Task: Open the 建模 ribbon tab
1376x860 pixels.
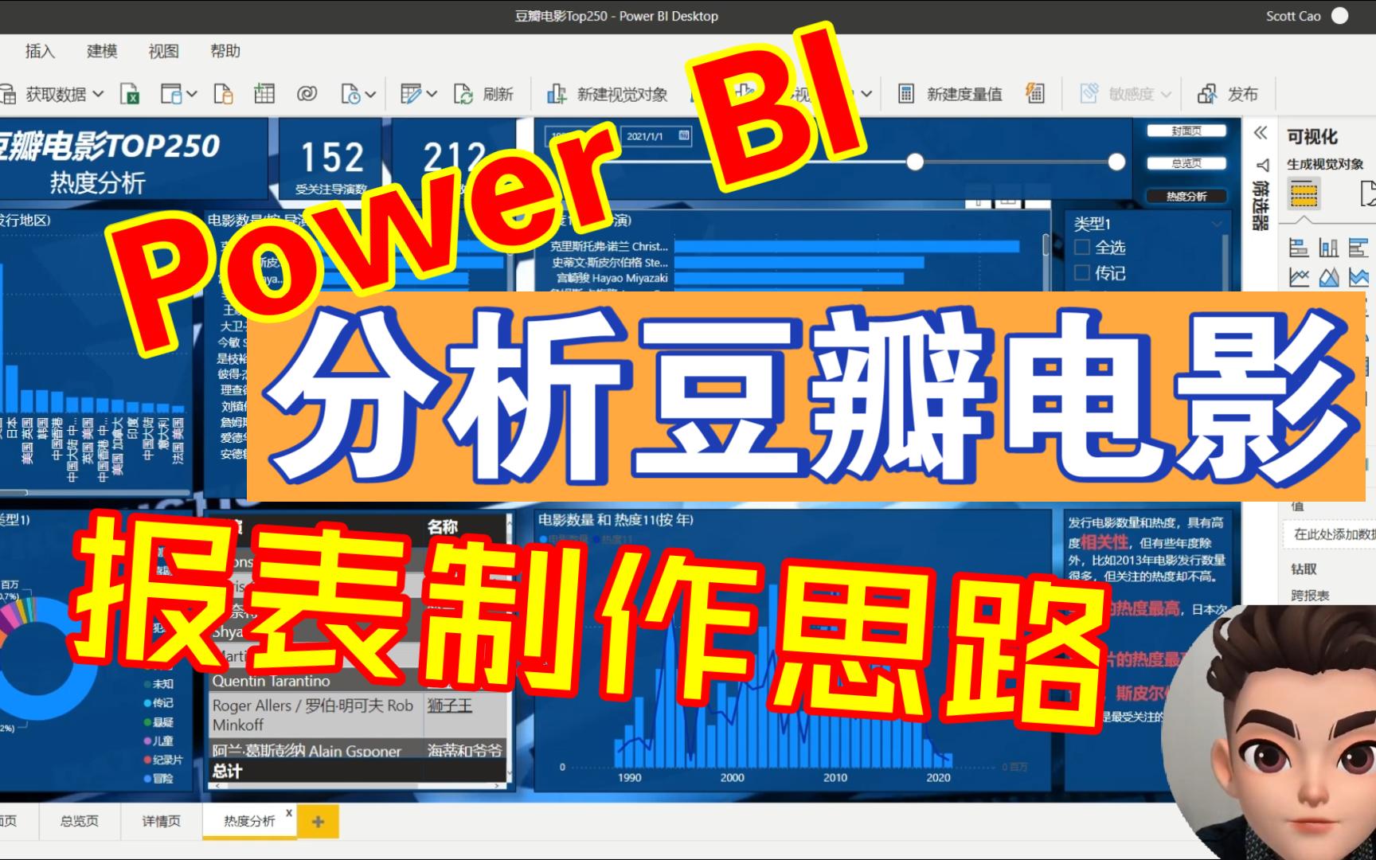Action: [102, 51]
